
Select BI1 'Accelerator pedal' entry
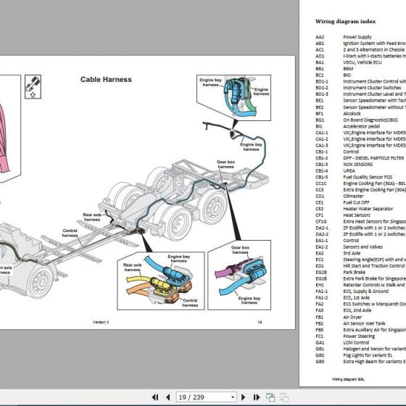(348, 126)
